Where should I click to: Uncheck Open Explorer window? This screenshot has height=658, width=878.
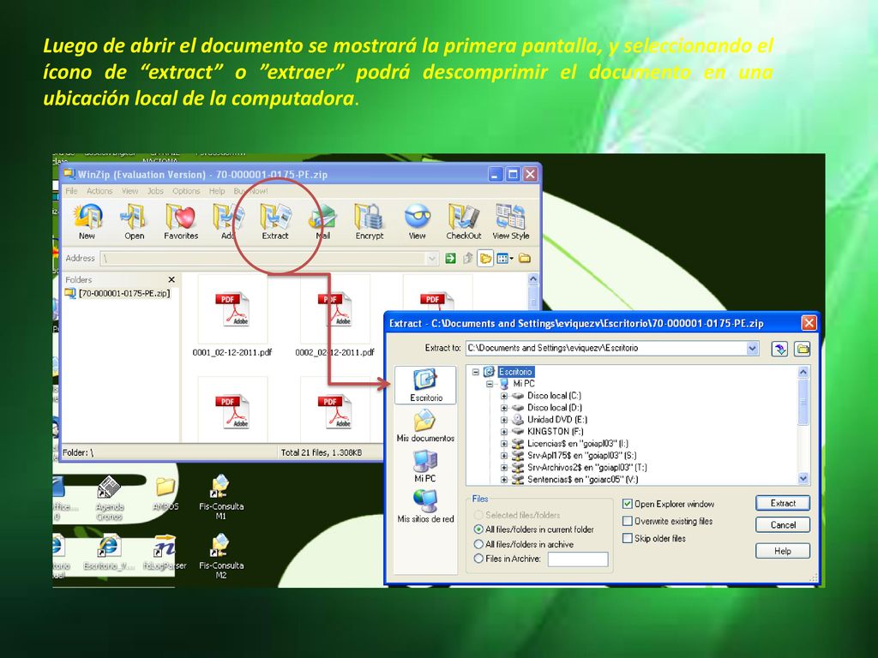(x=628, y=504)
